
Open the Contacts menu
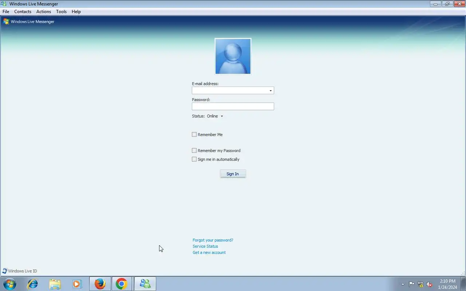point(23,12)
